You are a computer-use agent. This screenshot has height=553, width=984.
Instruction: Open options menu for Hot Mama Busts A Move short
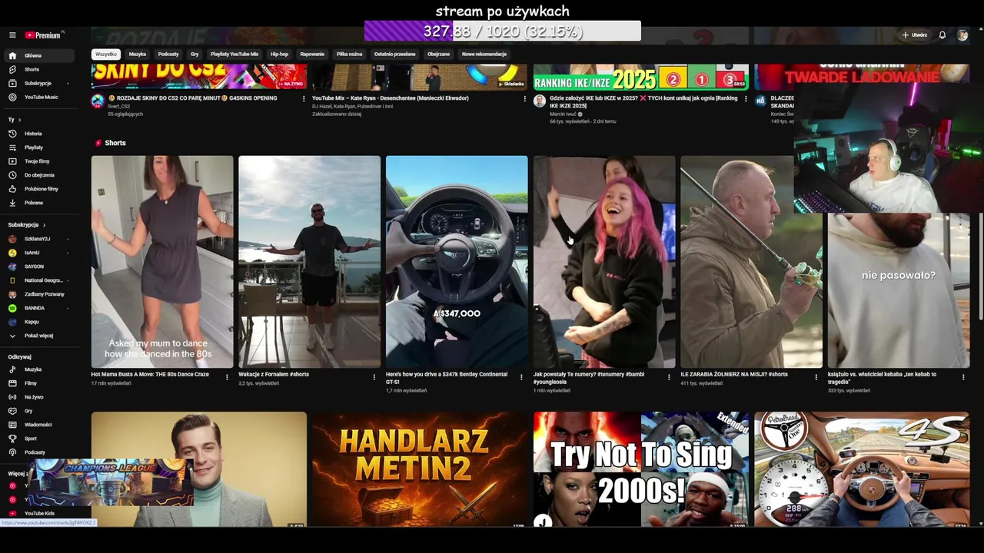[227, 377]
